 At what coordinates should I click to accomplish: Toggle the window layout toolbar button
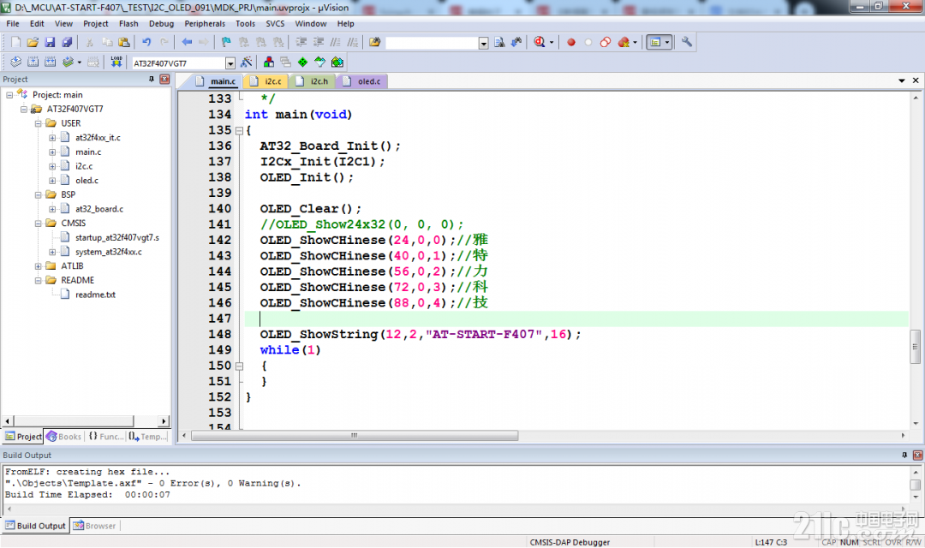tap(654, 43)
